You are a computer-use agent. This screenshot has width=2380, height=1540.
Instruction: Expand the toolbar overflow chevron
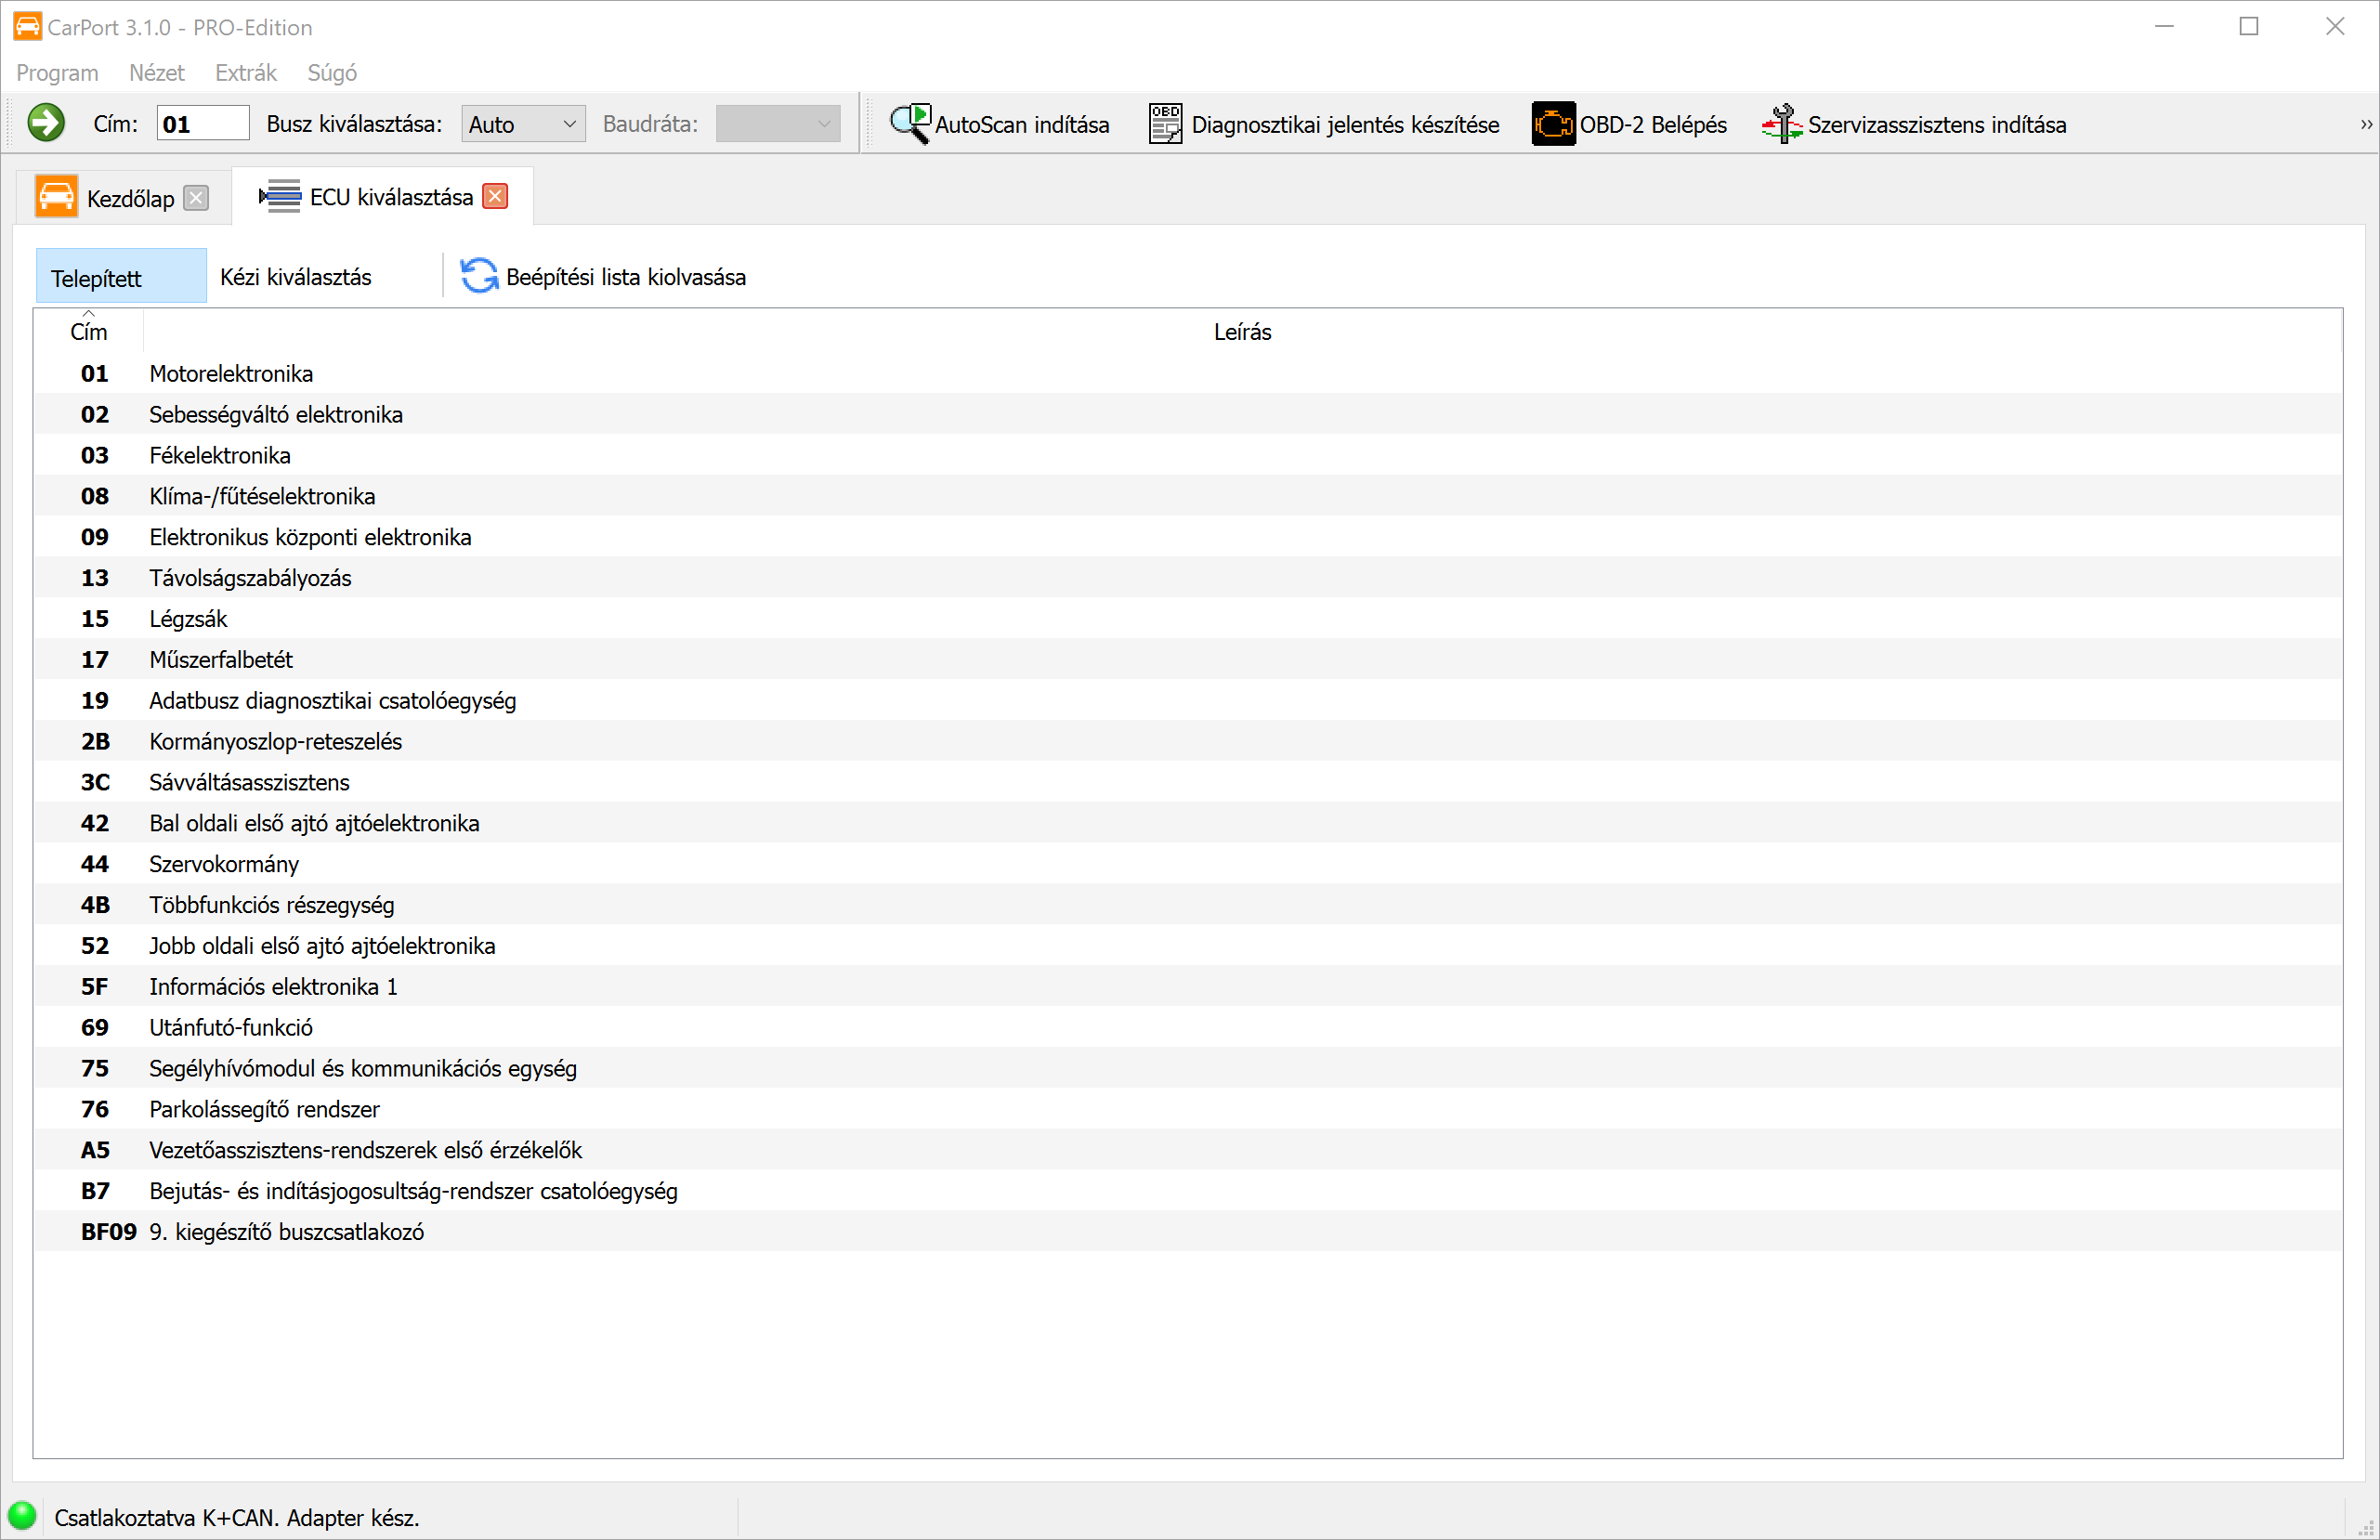tap(2365, 125)
